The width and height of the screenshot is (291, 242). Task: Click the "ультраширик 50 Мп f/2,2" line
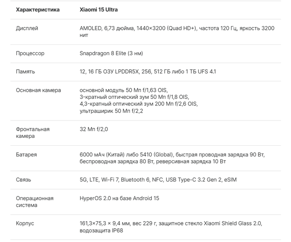pyautogui.click(x=111, y=111)
